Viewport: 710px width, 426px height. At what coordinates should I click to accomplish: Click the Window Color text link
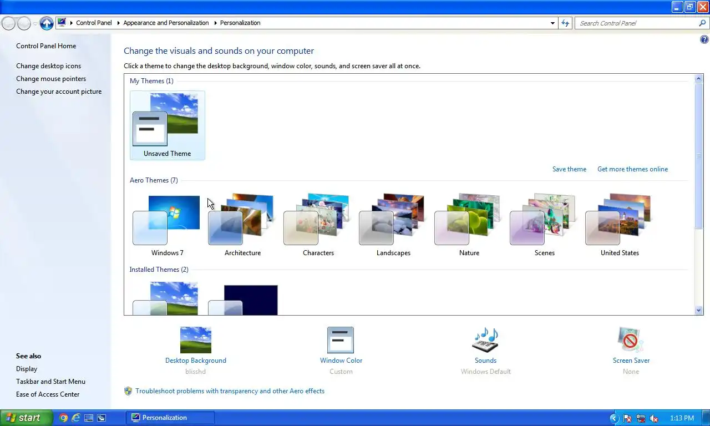(341, 361)
